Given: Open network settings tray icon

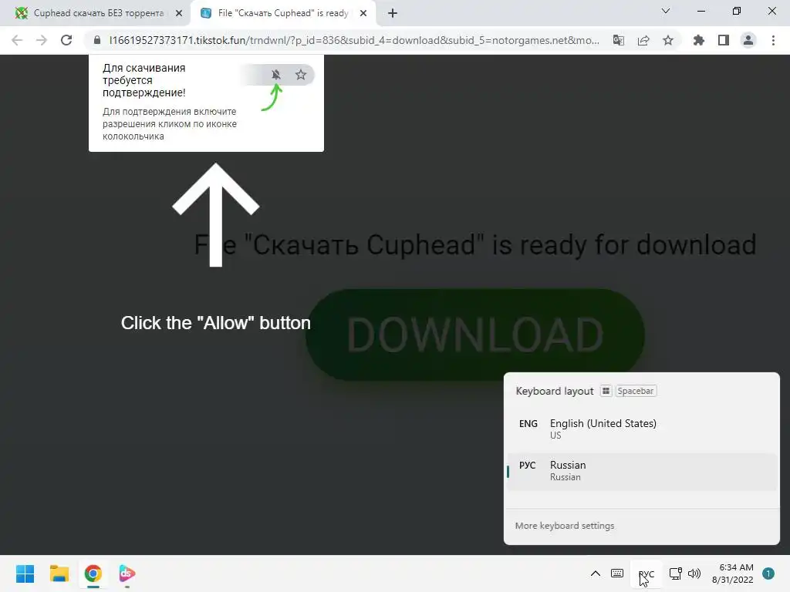Looking at the screenshot, I should 675,573.
